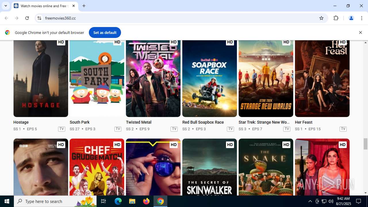Open the South Park poster thumbnail
Viewport: 368px width, 207px height.
point(97,78)
